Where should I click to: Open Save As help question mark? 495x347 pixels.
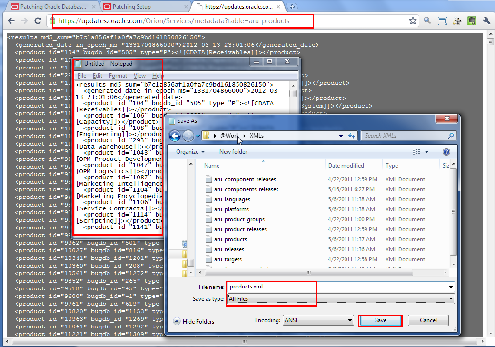click(446, 152)
